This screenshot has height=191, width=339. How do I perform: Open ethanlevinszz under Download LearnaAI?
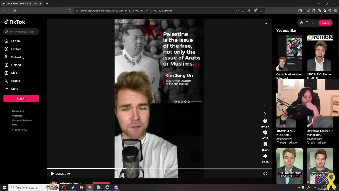pyautogui.click(x=315, y=139)
